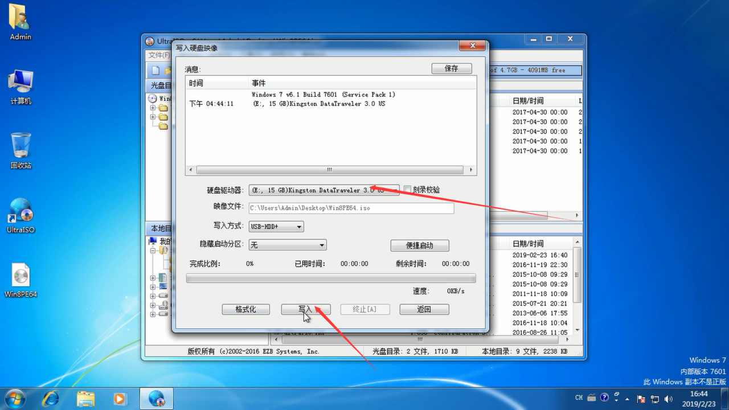
Task: Click the 便捷启动 button
Action: click(x=420, y=245)
